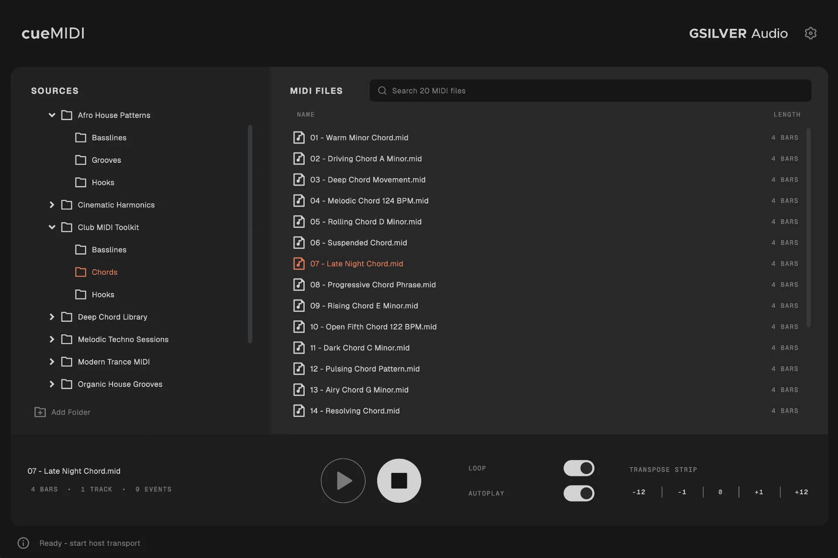Click the Search 20 MIDI files field

point(590,90)
